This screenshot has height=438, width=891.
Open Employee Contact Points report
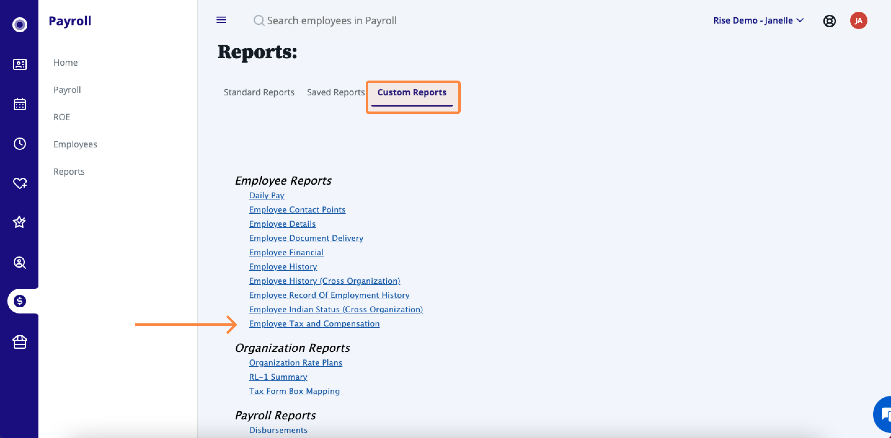click(x=297, y=209)
